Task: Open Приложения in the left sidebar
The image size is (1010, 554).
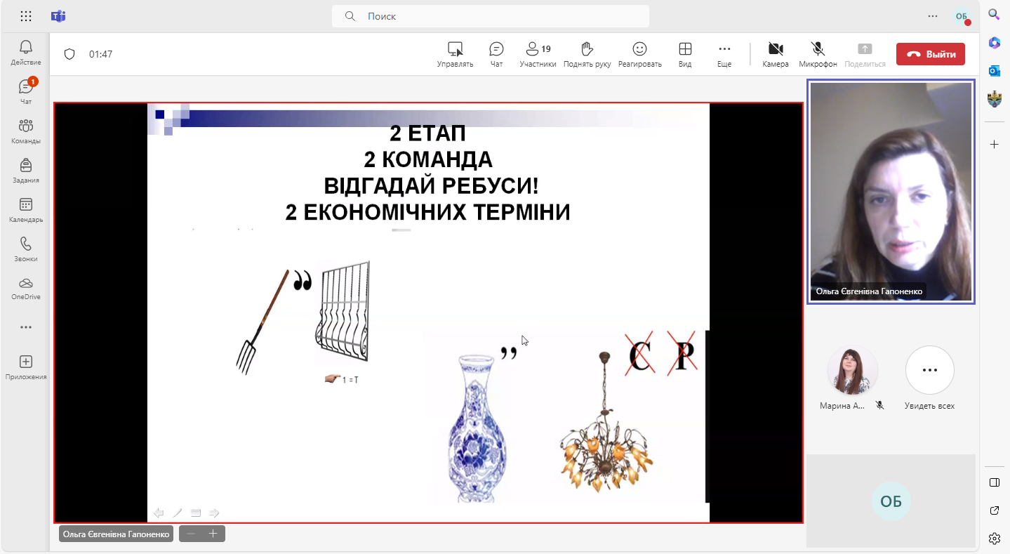Action: [26, 367]
